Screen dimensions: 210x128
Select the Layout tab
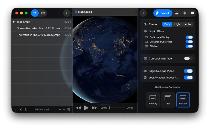click(162, 13)
